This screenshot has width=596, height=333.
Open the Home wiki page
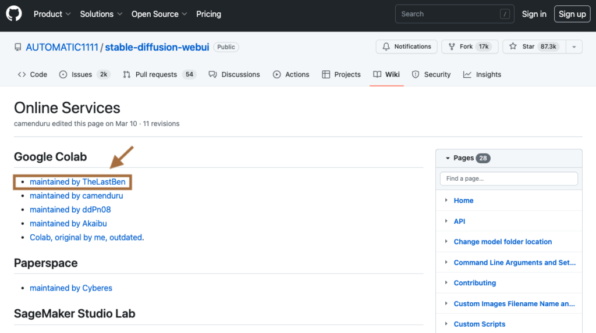[463, 200]
